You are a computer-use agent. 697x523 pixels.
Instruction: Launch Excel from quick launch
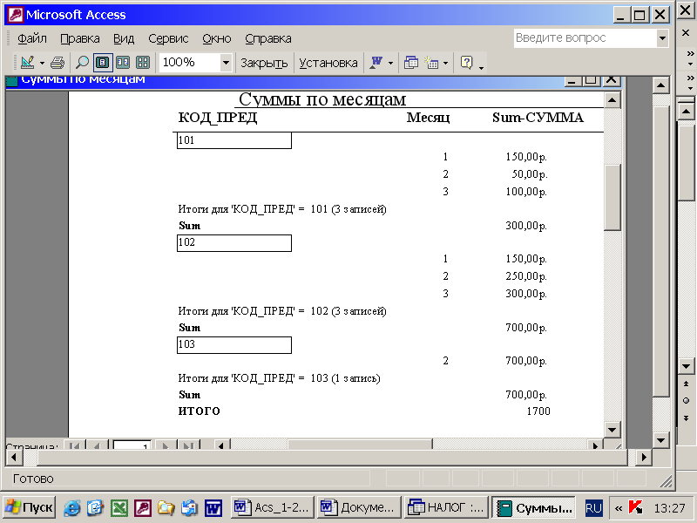pos(119,507)
